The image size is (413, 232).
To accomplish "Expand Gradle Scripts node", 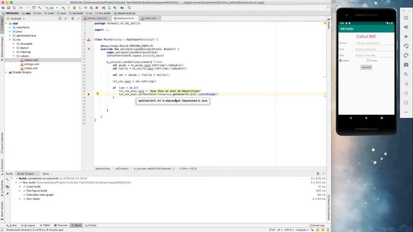I will tap(6, 72).
